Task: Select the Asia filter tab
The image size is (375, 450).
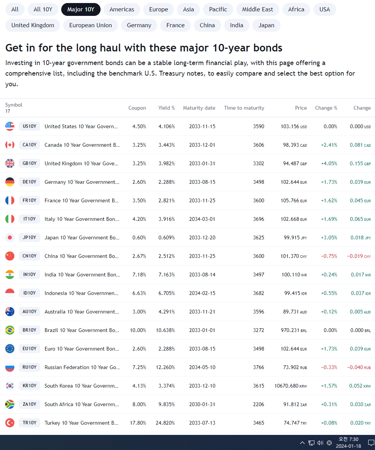Action: tap(189, 9)
